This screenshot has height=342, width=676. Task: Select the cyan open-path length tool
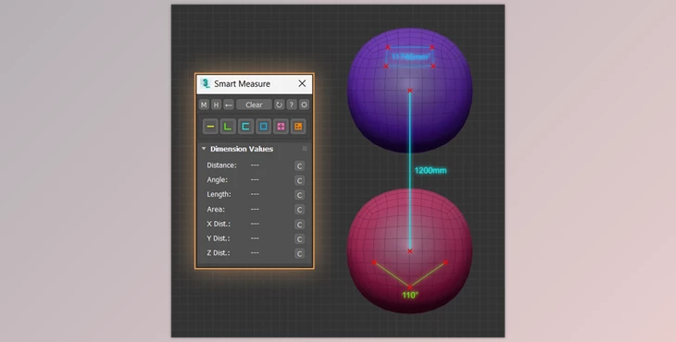[x=245, y=127]
